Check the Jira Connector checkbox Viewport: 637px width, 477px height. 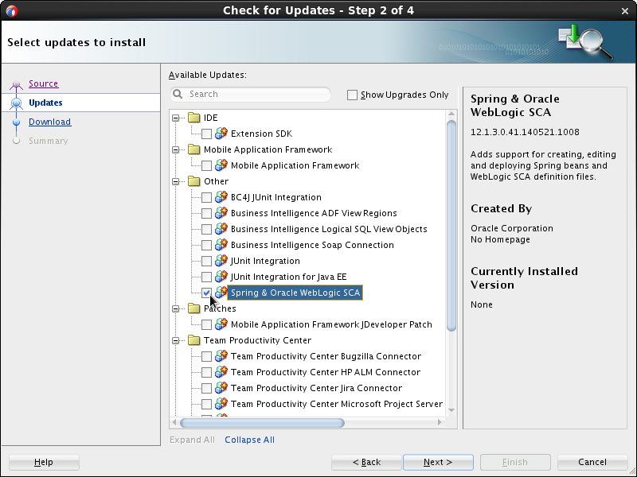click(x=206, y=388)
